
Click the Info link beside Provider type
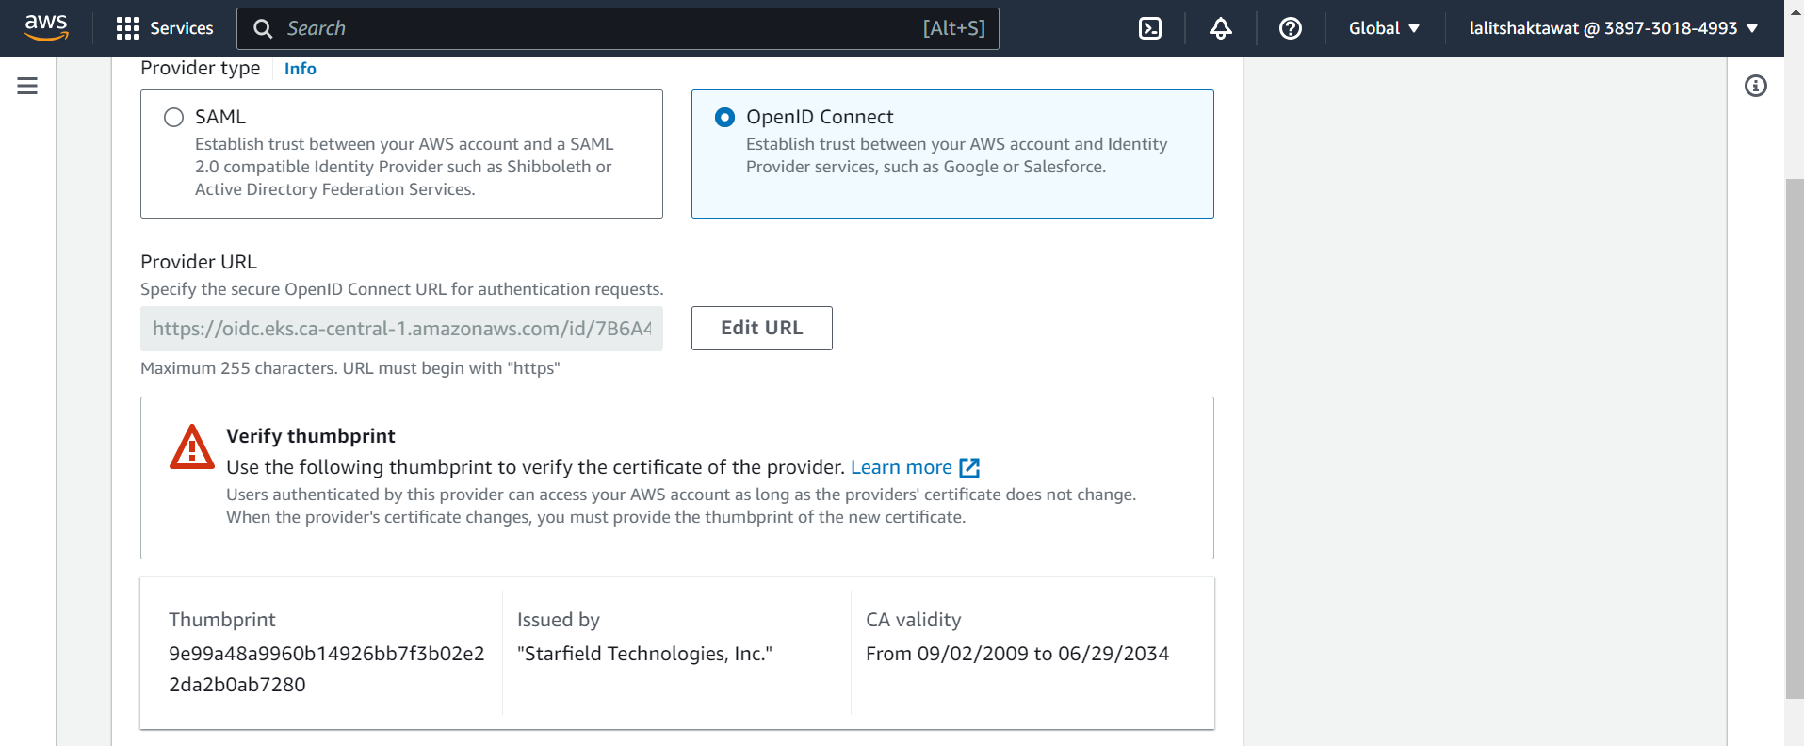point(300,69)
